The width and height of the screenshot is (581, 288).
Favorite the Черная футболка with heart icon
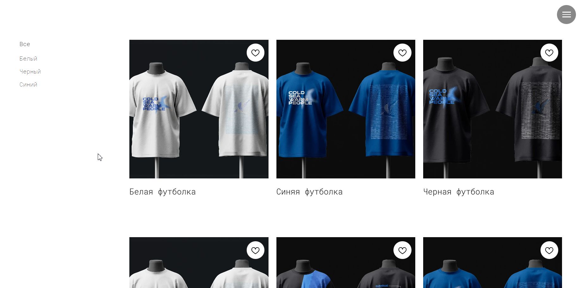click(x=549, y=53)
